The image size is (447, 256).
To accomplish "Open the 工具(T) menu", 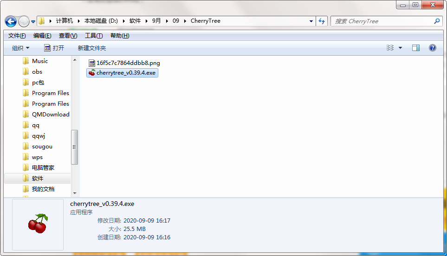I will tap(94, 36).
